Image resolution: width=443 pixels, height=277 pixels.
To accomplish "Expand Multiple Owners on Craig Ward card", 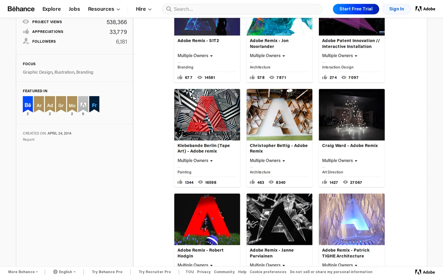I will coord(340,161).
